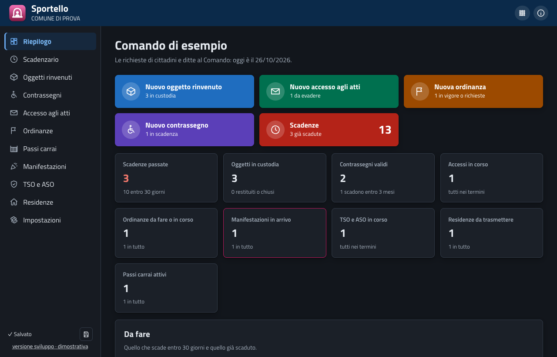557x357 pixels.
Task: Click the gear icon beside Impostazioni
Action: [x=14, y=220]
